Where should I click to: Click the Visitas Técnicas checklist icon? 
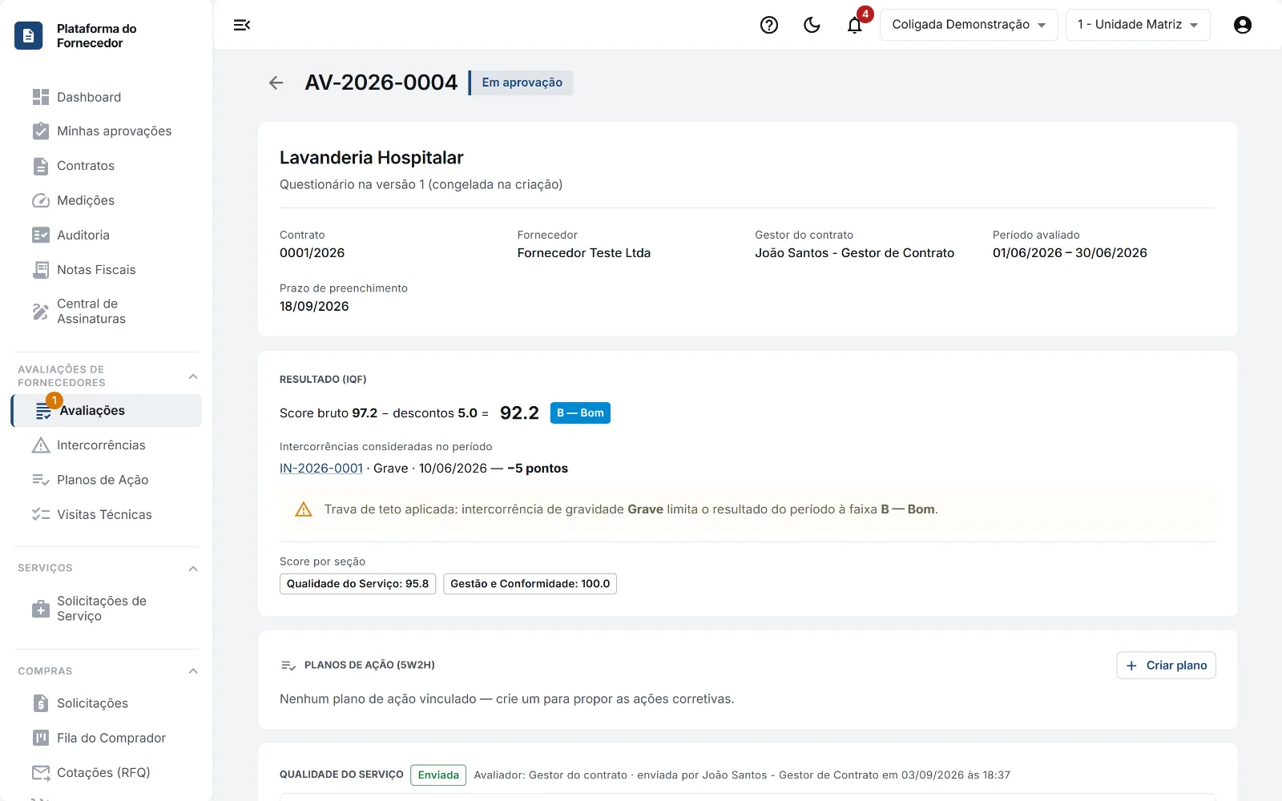click(41, 514)
